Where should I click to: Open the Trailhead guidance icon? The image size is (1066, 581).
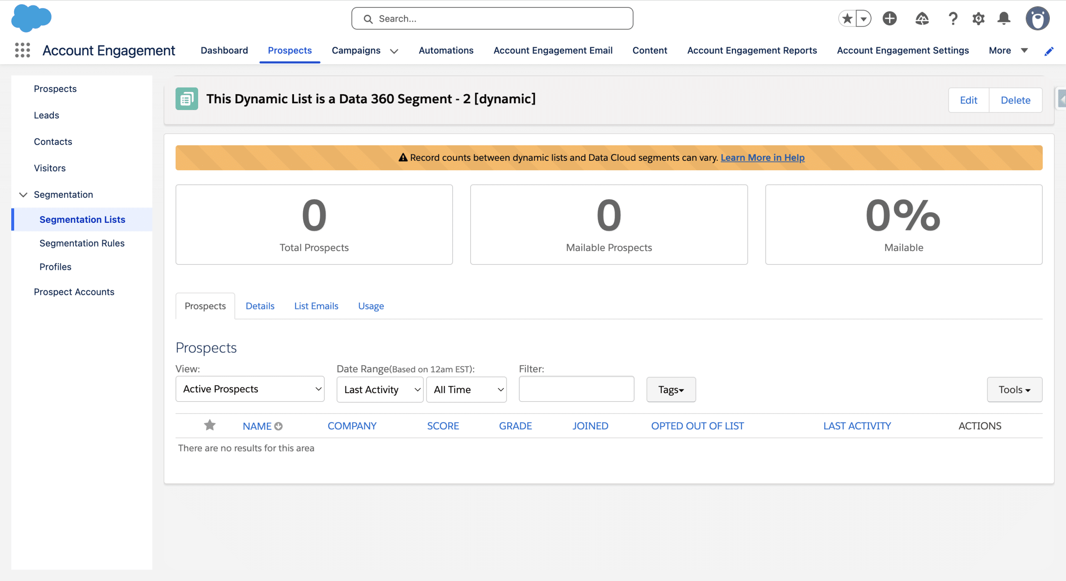(x=922, y=18)
